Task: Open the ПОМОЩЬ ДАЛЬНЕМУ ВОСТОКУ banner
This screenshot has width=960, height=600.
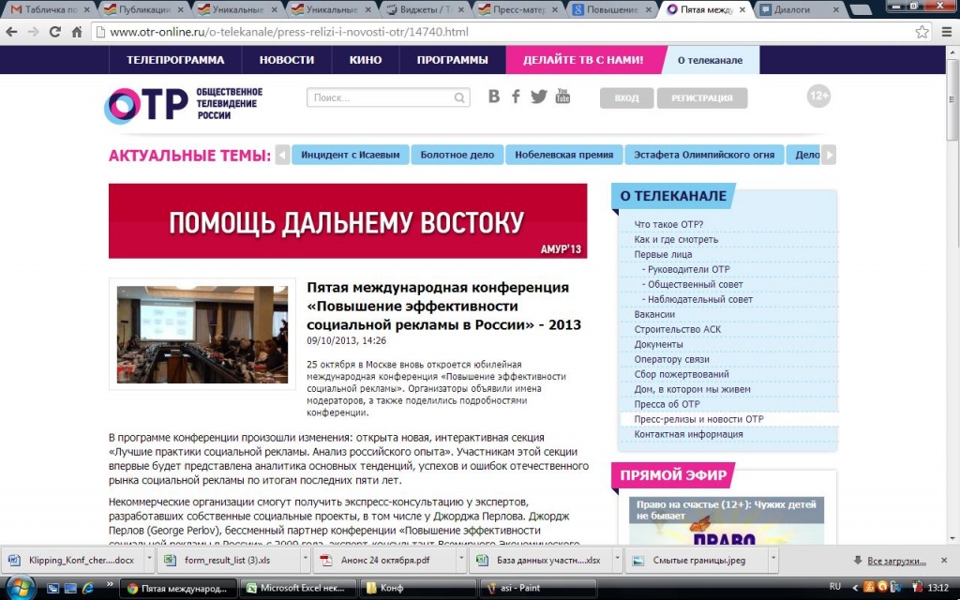Action: (x=348, y=221)
